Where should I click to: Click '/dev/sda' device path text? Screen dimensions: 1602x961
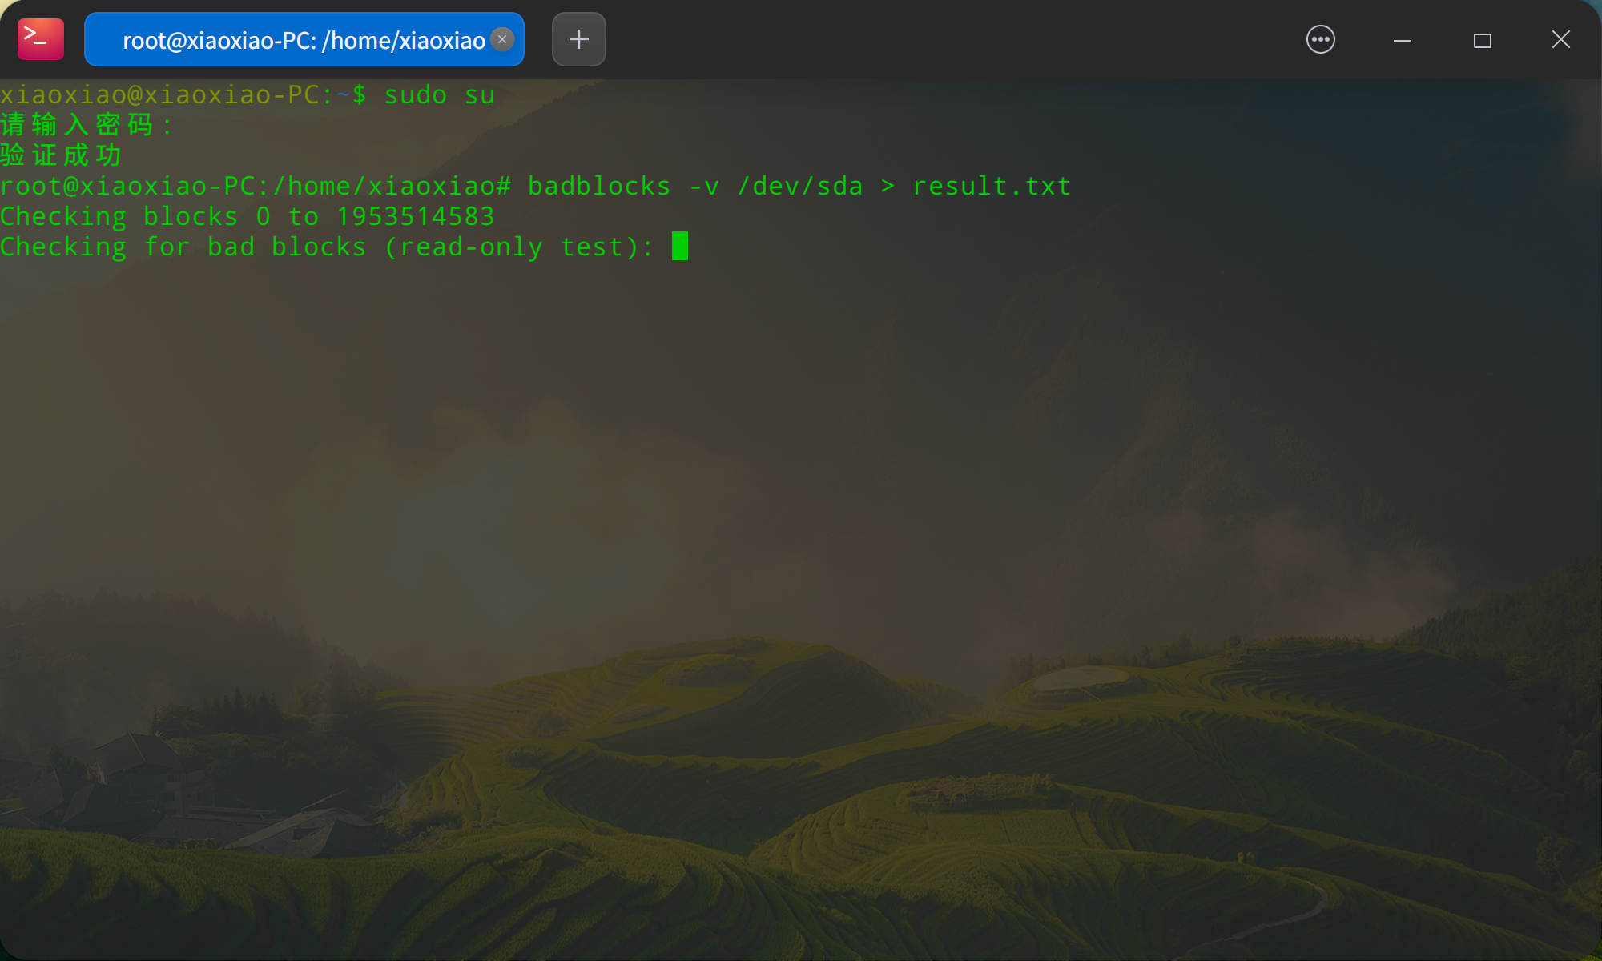799,187
